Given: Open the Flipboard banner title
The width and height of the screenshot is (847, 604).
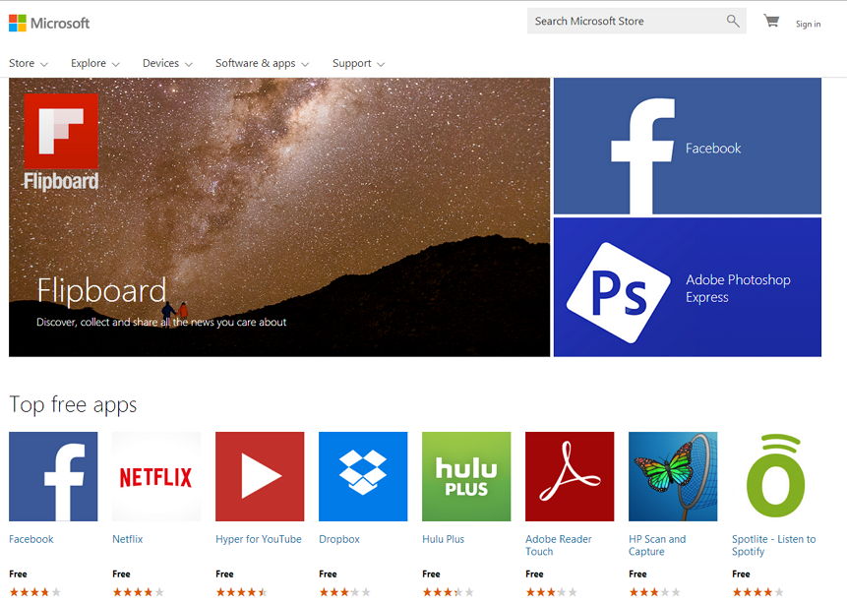Looking at the screenshot, I should (101, 290).
